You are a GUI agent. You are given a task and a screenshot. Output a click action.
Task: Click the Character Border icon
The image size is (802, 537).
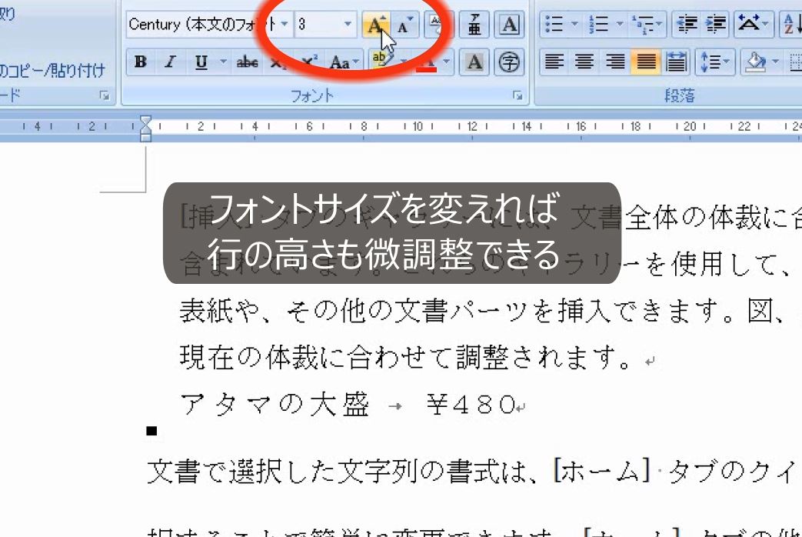click(x=507, y=24)
